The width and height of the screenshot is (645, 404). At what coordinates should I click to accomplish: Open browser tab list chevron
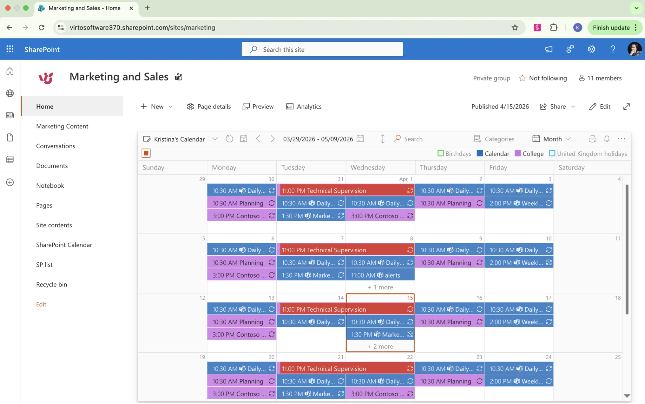click(x=636, y=8)
